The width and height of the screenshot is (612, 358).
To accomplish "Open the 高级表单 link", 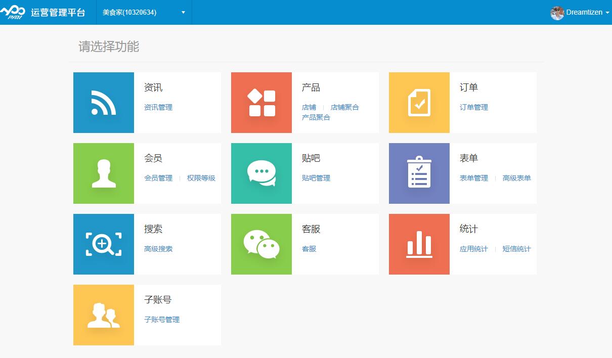I will (x=516, y=178).
